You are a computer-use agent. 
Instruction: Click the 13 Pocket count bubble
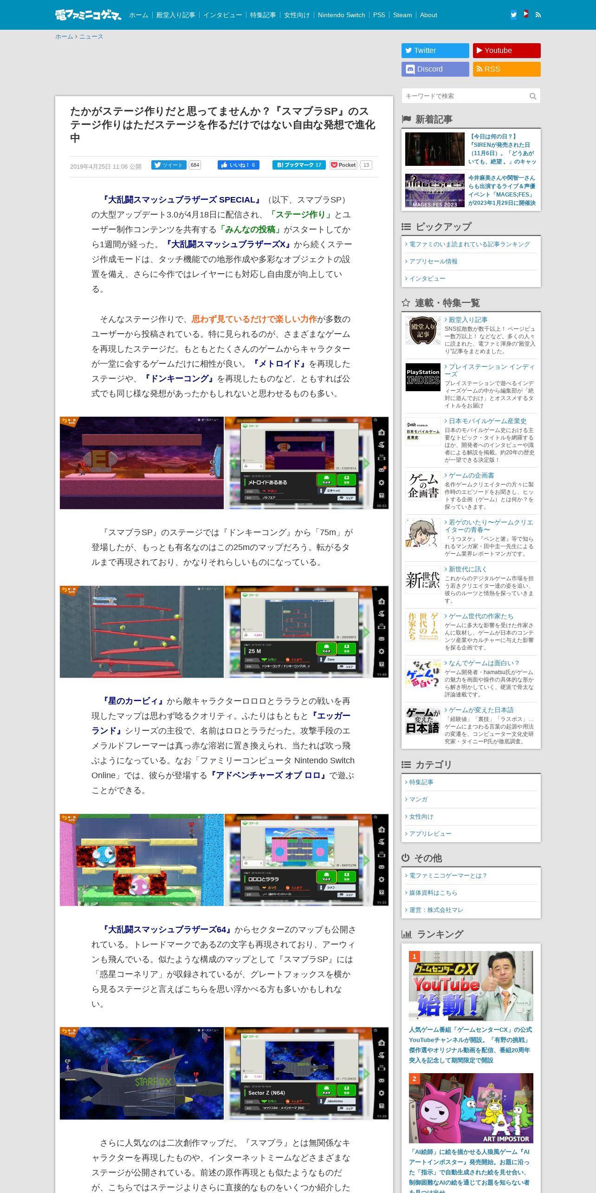[x=366, y=165]
